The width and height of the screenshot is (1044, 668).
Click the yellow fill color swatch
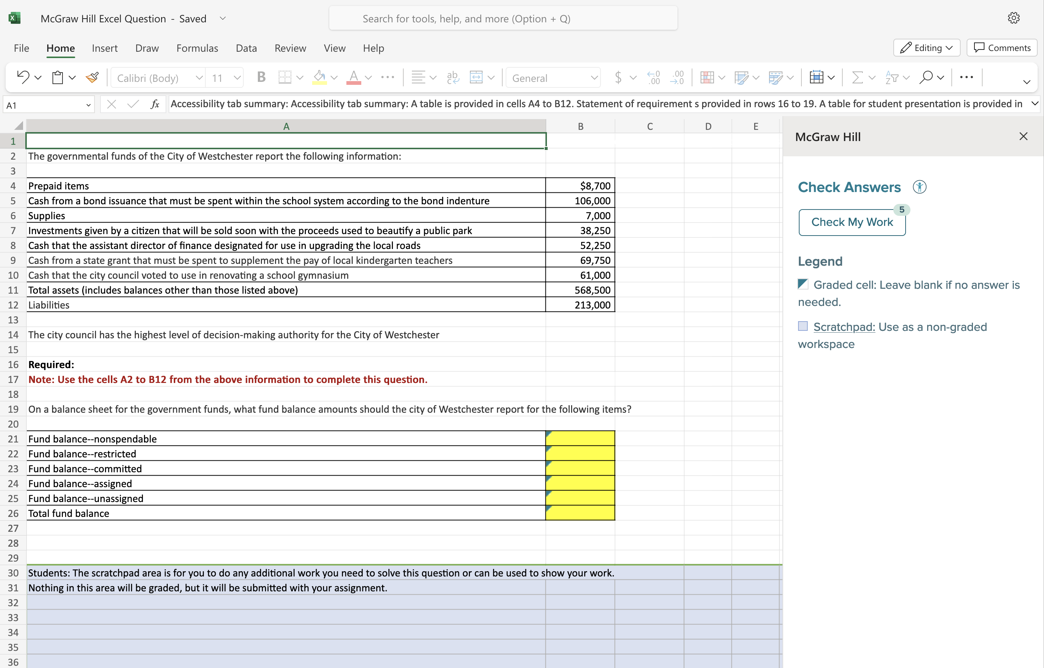point(320,78)
